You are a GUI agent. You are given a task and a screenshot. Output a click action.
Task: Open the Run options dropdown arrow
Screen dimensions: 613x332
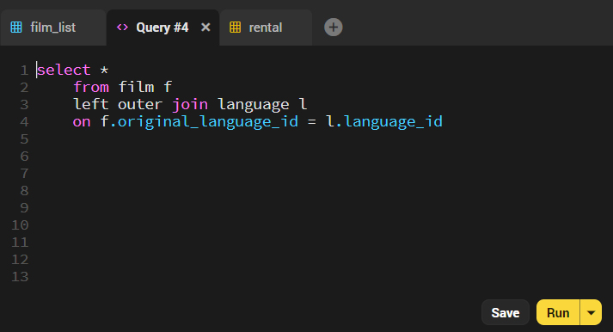(x=592, y=312)
